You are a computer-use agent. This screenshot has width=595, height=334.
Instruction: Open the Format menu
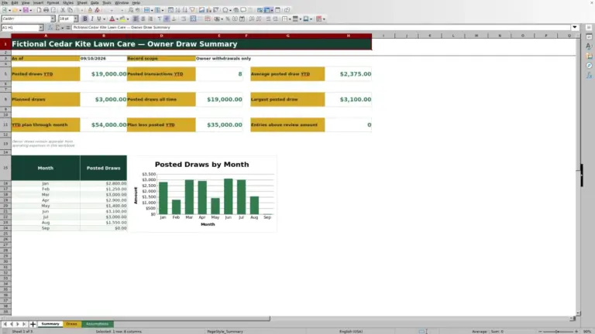coord(53,2)
